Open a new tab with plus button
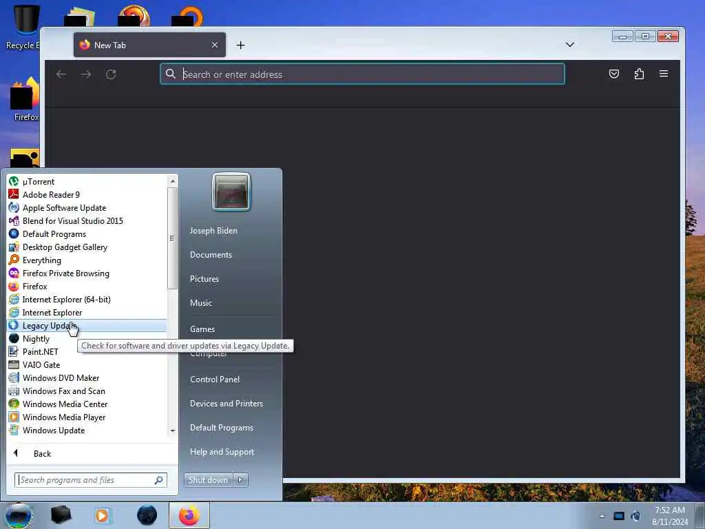The height and width of the screenshot is (529, 705). [x=240, y=45]
